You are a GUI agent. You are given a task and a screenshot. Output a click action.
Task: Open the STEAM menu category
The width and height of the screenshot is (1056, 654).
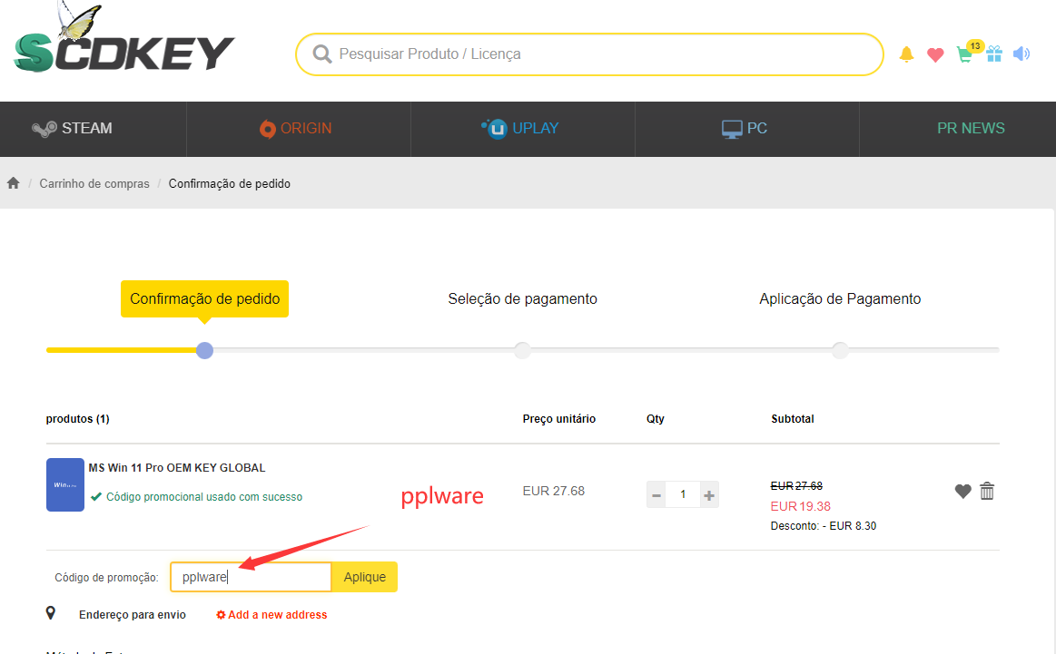(73, 129)
